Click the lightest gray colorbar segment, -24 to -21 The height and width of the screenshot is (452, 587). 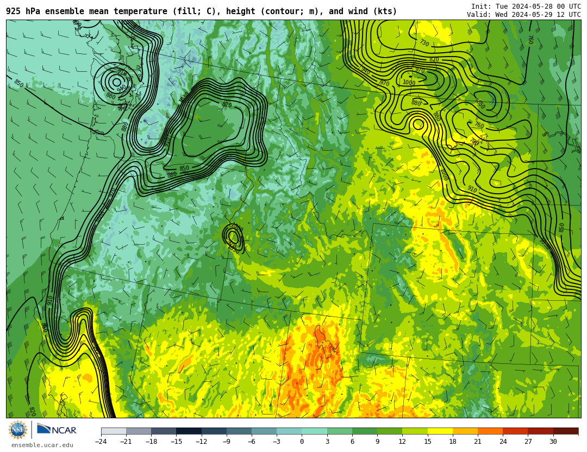114,431
